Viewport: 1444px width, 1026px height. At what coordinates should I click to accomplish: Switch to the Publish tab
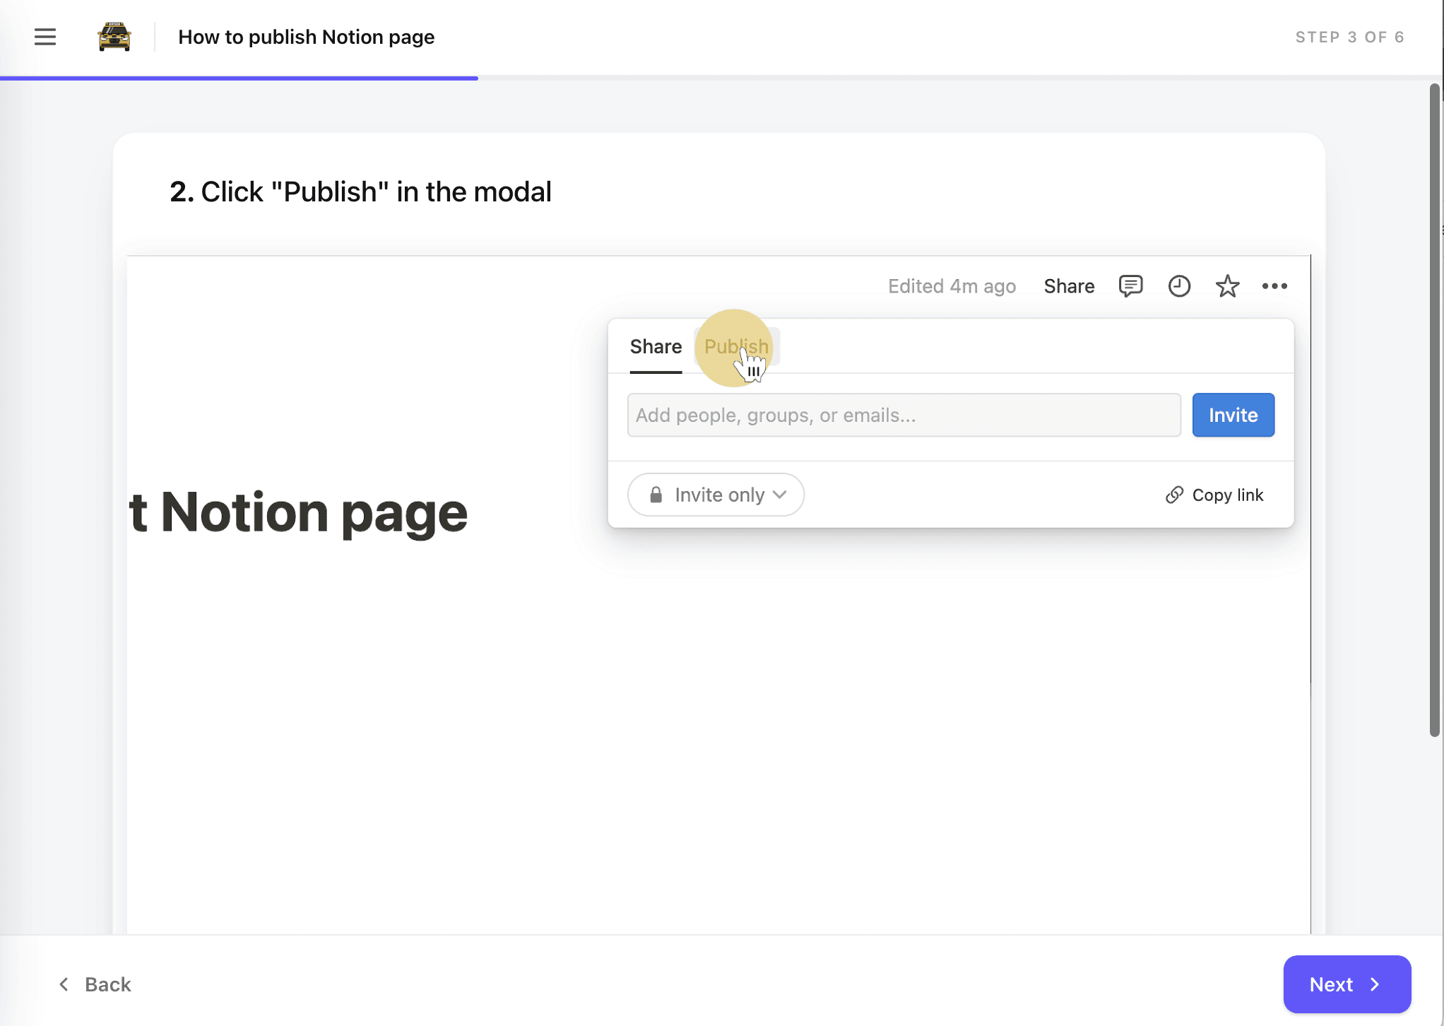point(737,347)
